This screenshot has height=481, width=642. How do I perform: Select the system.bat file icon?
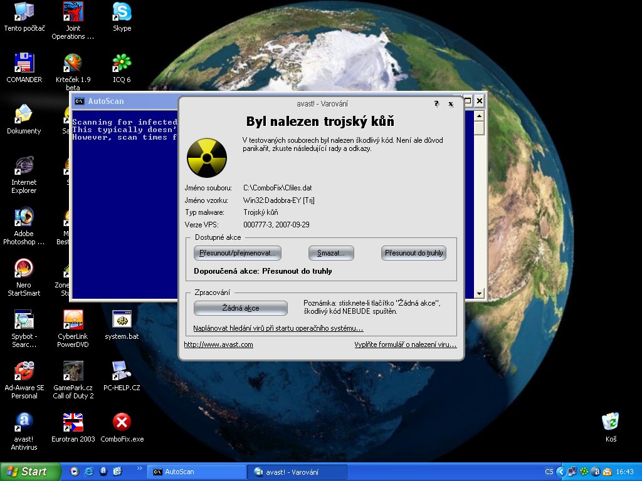click(122, 319)
